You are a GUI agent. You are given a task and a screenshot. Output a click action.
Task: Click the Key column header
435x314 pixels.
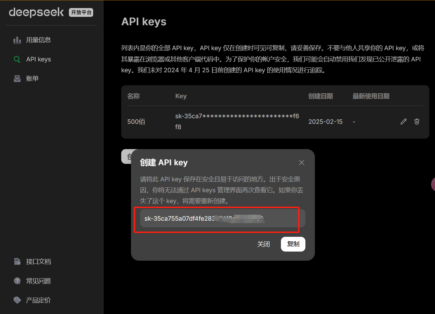pos(181,96)
